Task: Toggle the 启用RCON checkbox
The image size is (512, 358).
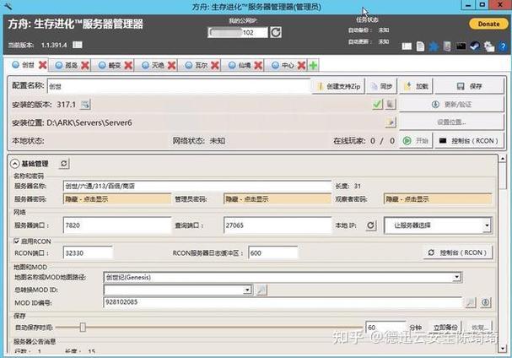Action: (x=16, y=241)
